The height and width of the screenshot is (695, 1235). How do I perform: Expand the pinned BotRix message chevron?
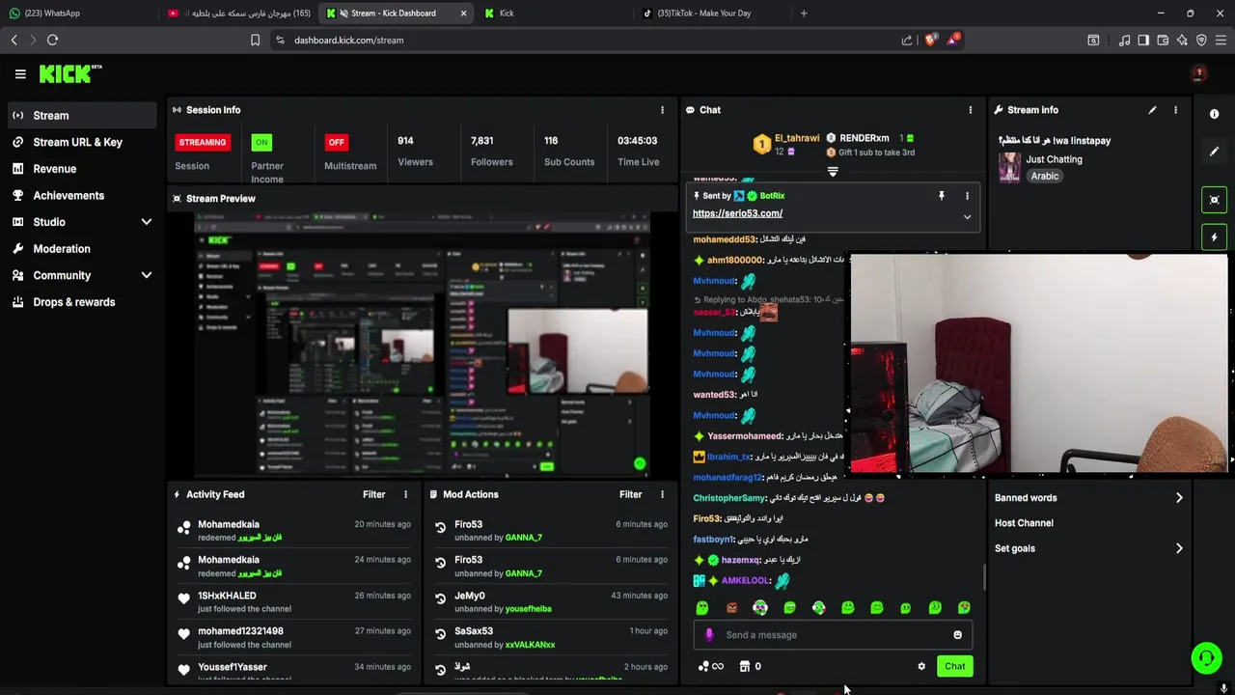click(x=967, y=217)
